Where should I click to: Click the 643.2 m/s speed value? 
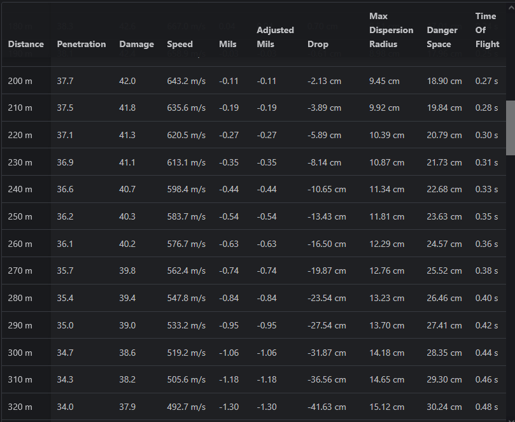coord(186,81)
